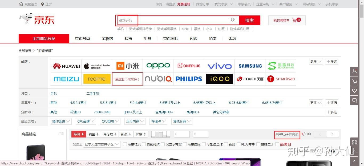Choose the Xiaomi brand logo
Viewport: 364px width, 166px height.
point(127,66)
